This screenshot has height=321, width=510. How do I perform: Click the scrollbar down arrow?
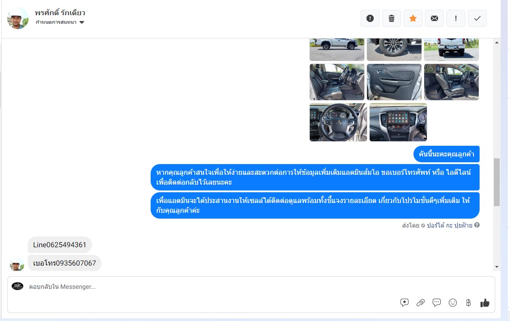pyautogui.click(x=497, y=267)
